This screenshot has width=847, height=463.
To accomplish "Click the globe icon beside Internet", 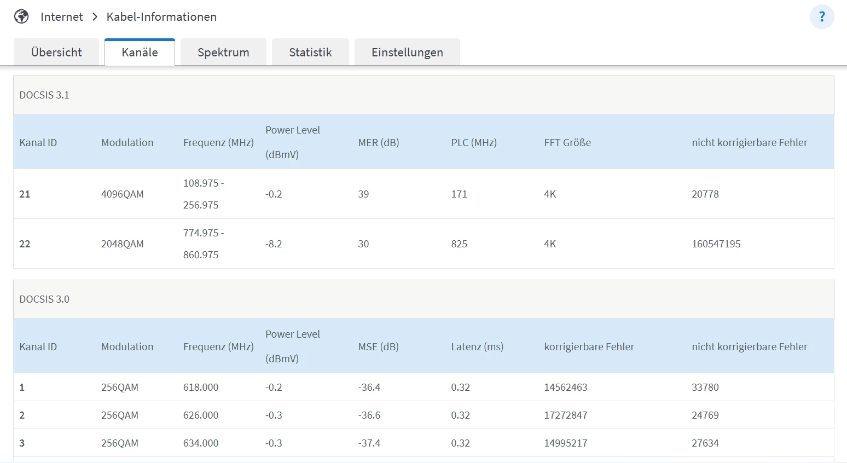I will (x=21, y=17).
